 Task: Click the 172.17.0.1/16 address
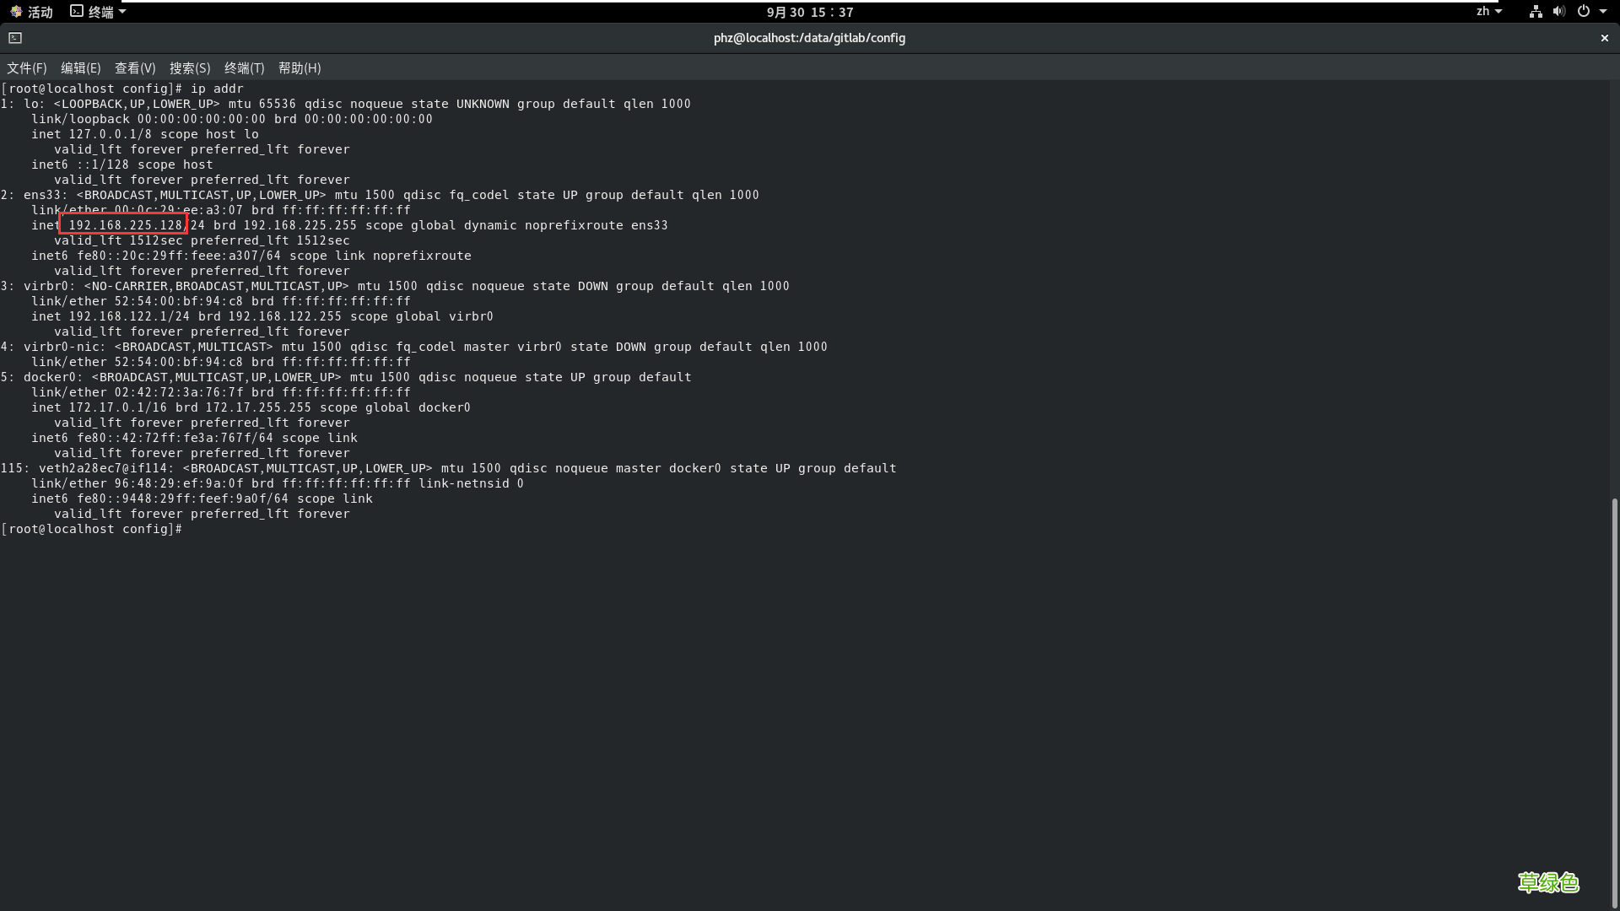pos(118,407)
